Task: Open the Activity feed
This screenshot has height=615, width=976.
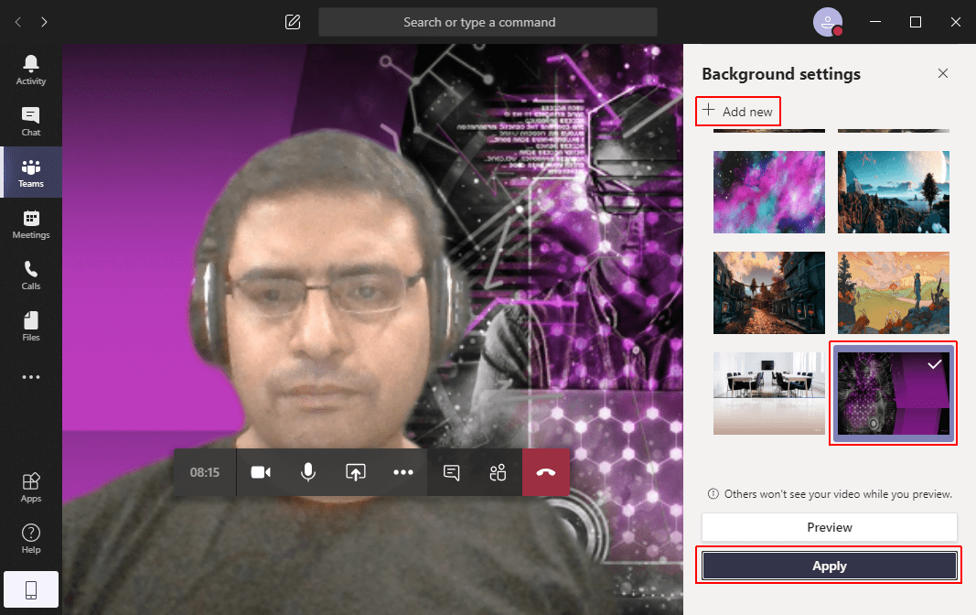Action: 30,69
